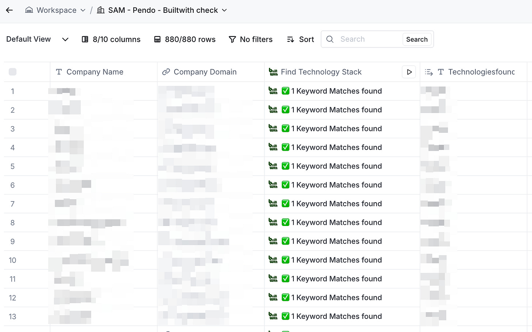Click the sort lines icon
The height and width of the screenshot is (332, 532).
[290, 39]
